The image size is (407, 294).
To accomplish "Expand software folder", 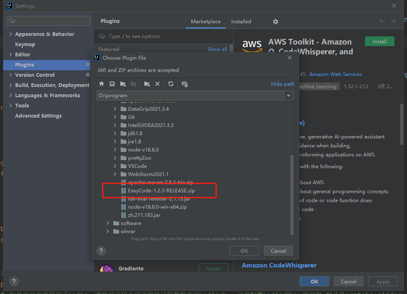I will (108, 223).
